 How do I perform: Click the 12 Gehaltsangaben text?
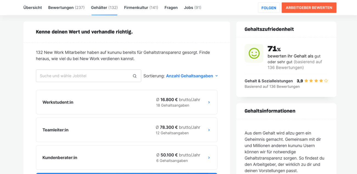click(x=172, y=133)
